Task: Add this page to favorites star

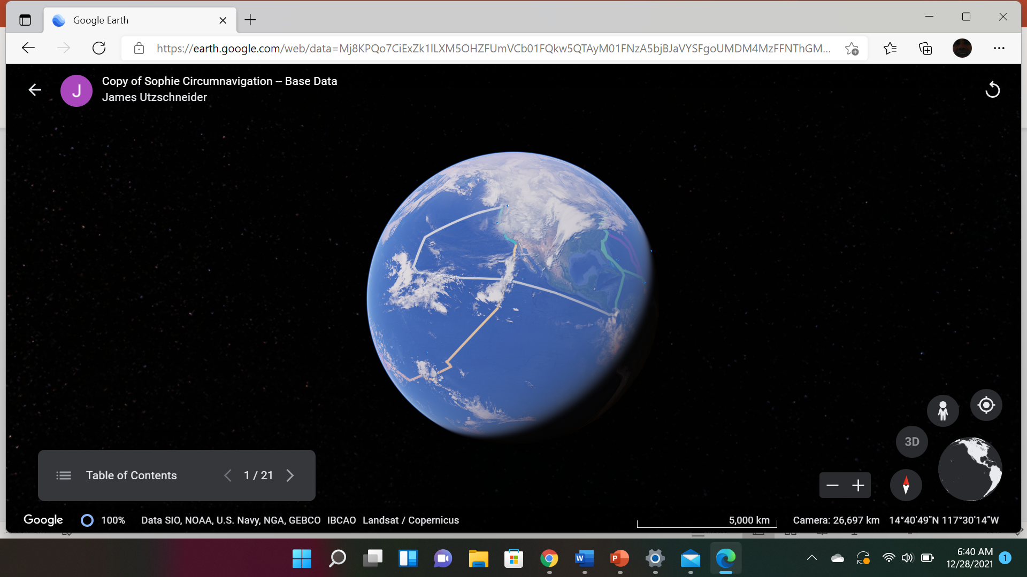Action: [x=852, y=49]
